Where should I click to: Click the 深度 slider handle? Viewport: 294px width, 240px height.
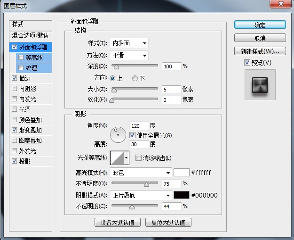tap(116, 66)
